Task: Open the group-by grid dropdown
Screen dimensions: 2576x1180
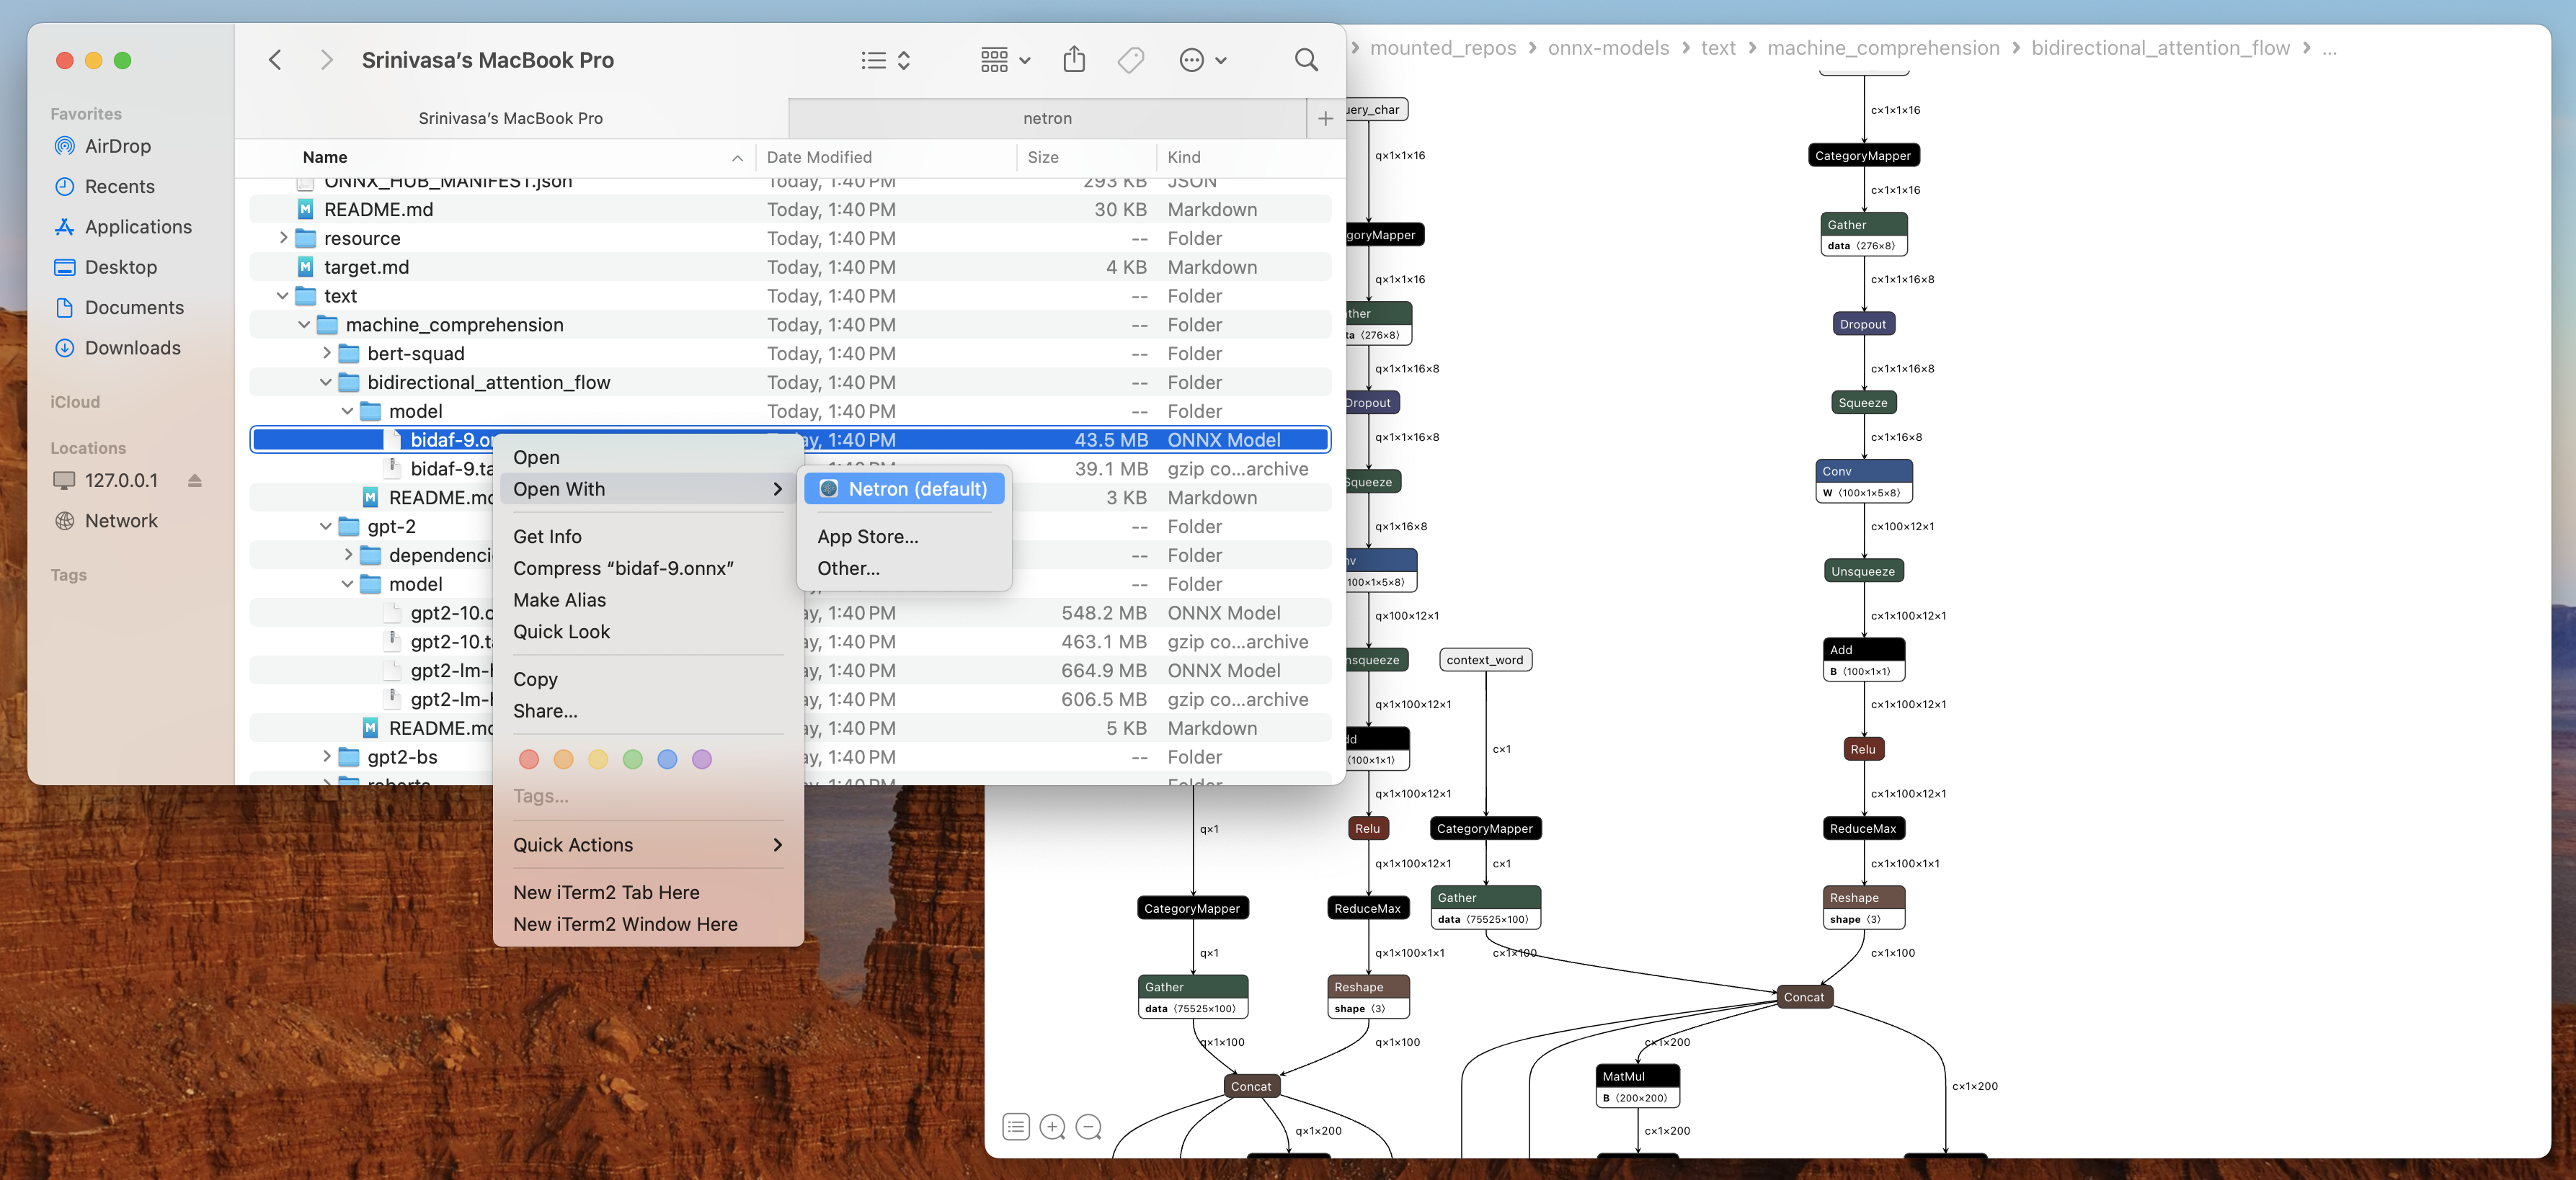Action: 1004,60
